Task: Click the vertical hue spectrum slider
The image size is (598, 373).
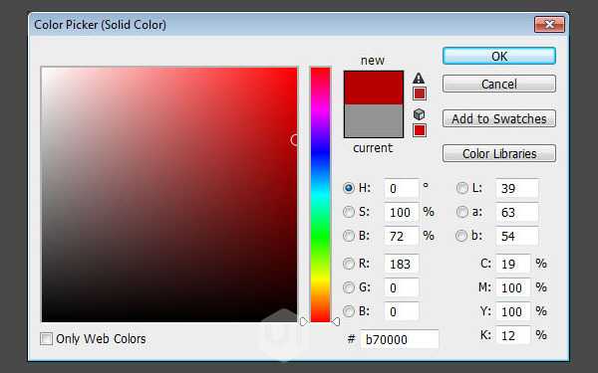Action: 320,195
